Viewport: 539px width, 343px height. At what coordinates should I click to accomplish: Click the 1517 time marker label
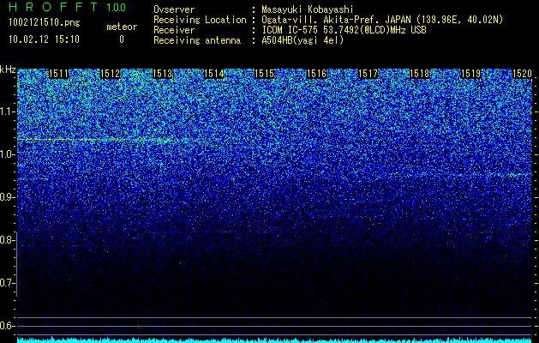tap(368, 74)
